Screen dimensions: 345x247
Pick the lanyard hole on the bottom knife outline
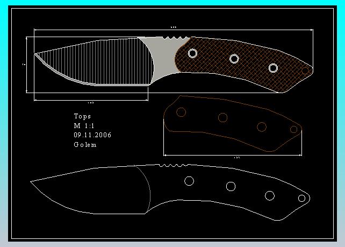[x=301, y=199]
